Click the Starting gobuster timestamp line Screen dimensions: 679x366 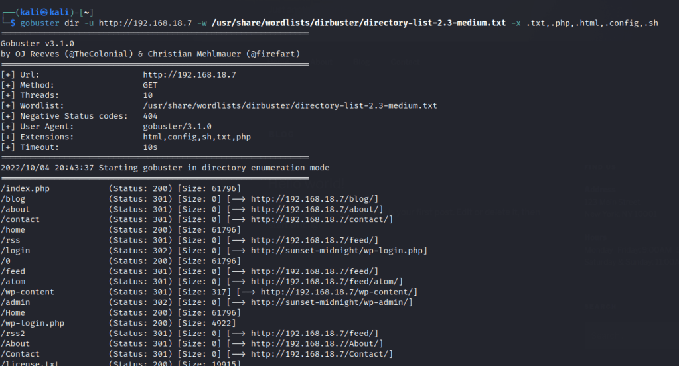tap(165, 168)
